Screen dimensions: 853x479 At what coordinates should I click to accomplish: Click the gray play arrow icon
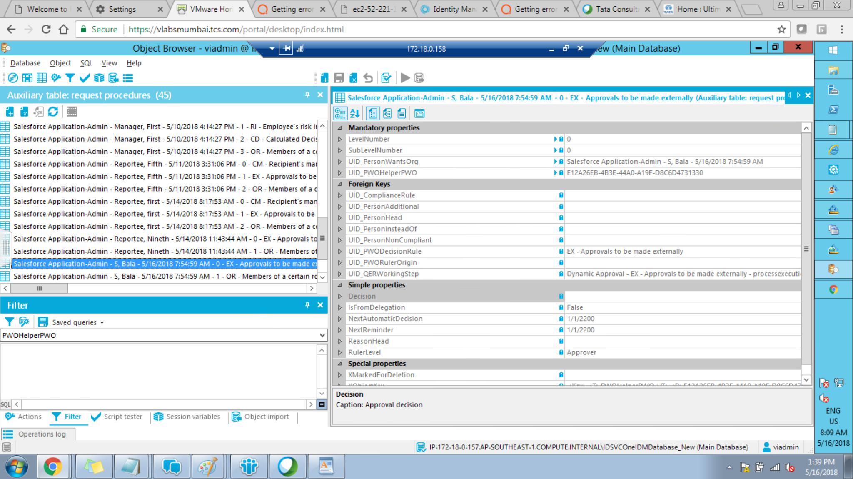coord(405,78)
